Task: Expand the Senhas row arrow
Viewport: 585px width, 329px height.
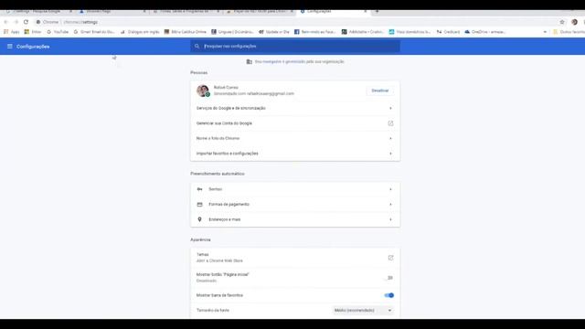Action: (390, 189)
